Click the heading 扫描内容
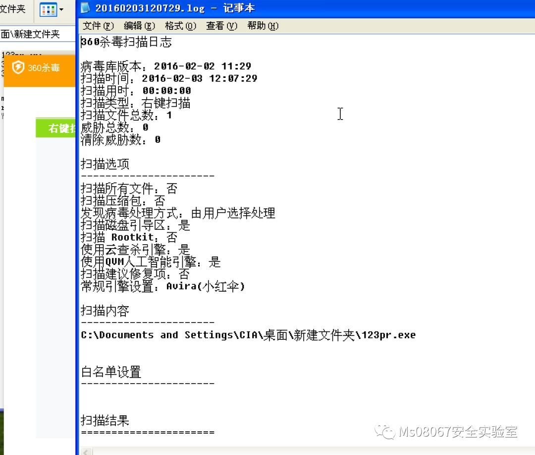Image resolution: width=535 pixels, height=455 pixels. click(105, 311)
